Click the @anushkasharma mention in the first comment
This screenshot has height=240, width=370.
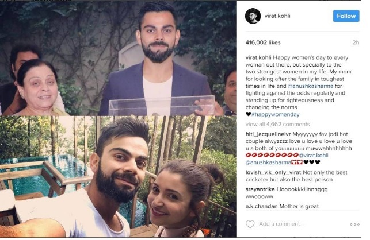[268, 162]
